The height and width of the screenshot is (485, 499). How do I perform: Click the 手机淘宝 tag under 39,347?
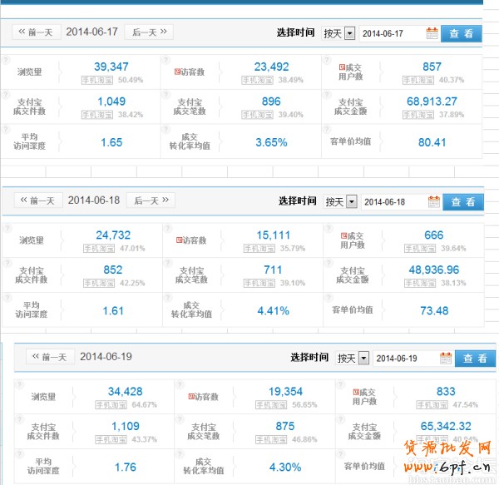98,81
